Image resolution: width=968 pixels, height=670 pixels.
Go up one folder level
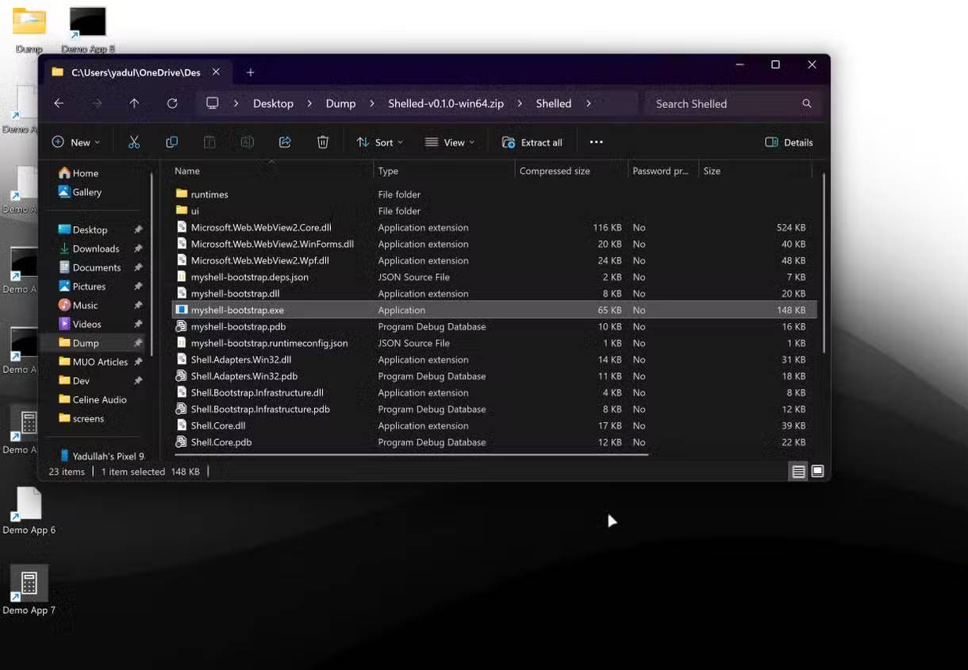pyautogui.click(x=134, y=103)
